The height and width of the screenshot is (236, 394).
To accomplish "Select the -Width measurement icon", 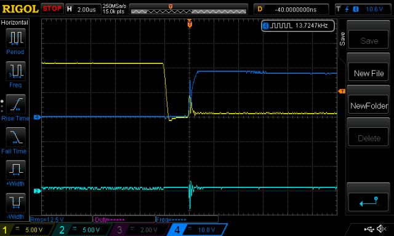I will tap(15, 203).
